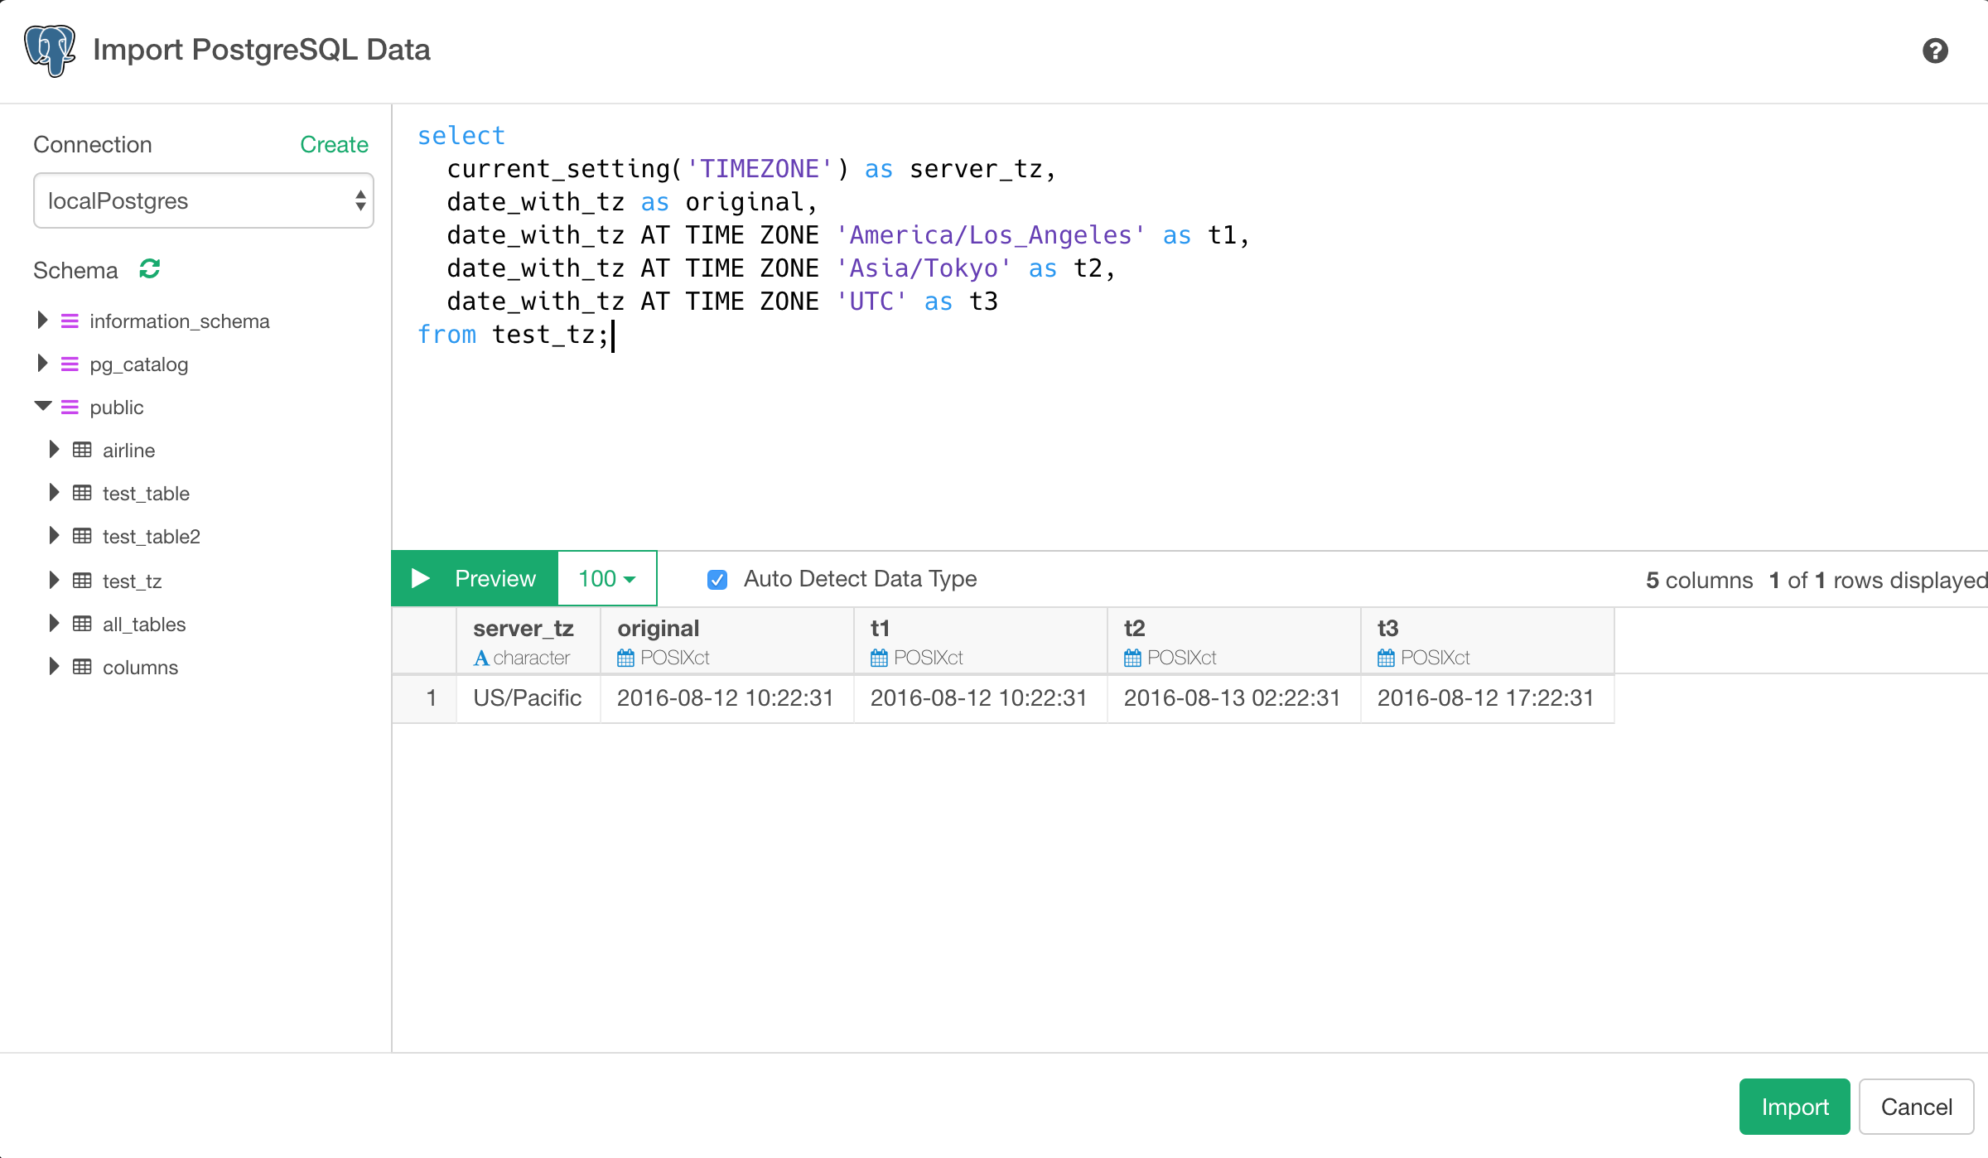
Task: Select test_tz table in schema tree
Action: pos(133,581)
